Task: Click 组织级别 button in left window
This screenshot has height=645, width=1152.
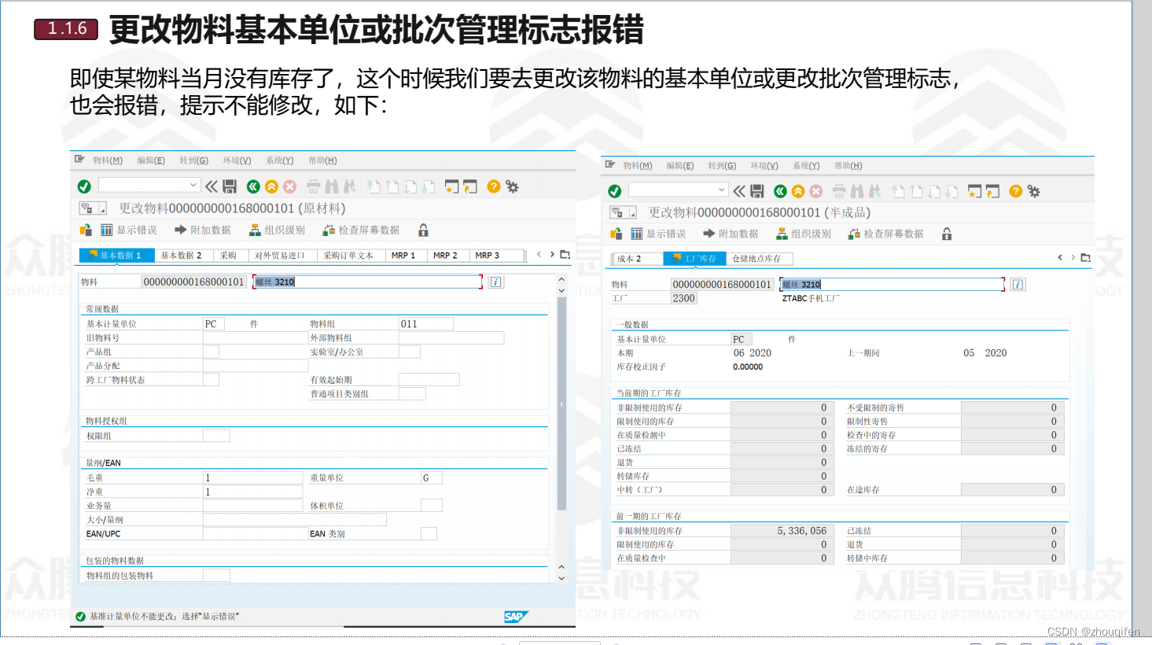Action: (277, 230)
